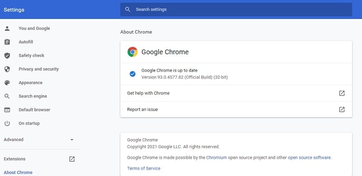The image size is (362, 176).
Task: Open Appearance settings
Action: point(30,83)
